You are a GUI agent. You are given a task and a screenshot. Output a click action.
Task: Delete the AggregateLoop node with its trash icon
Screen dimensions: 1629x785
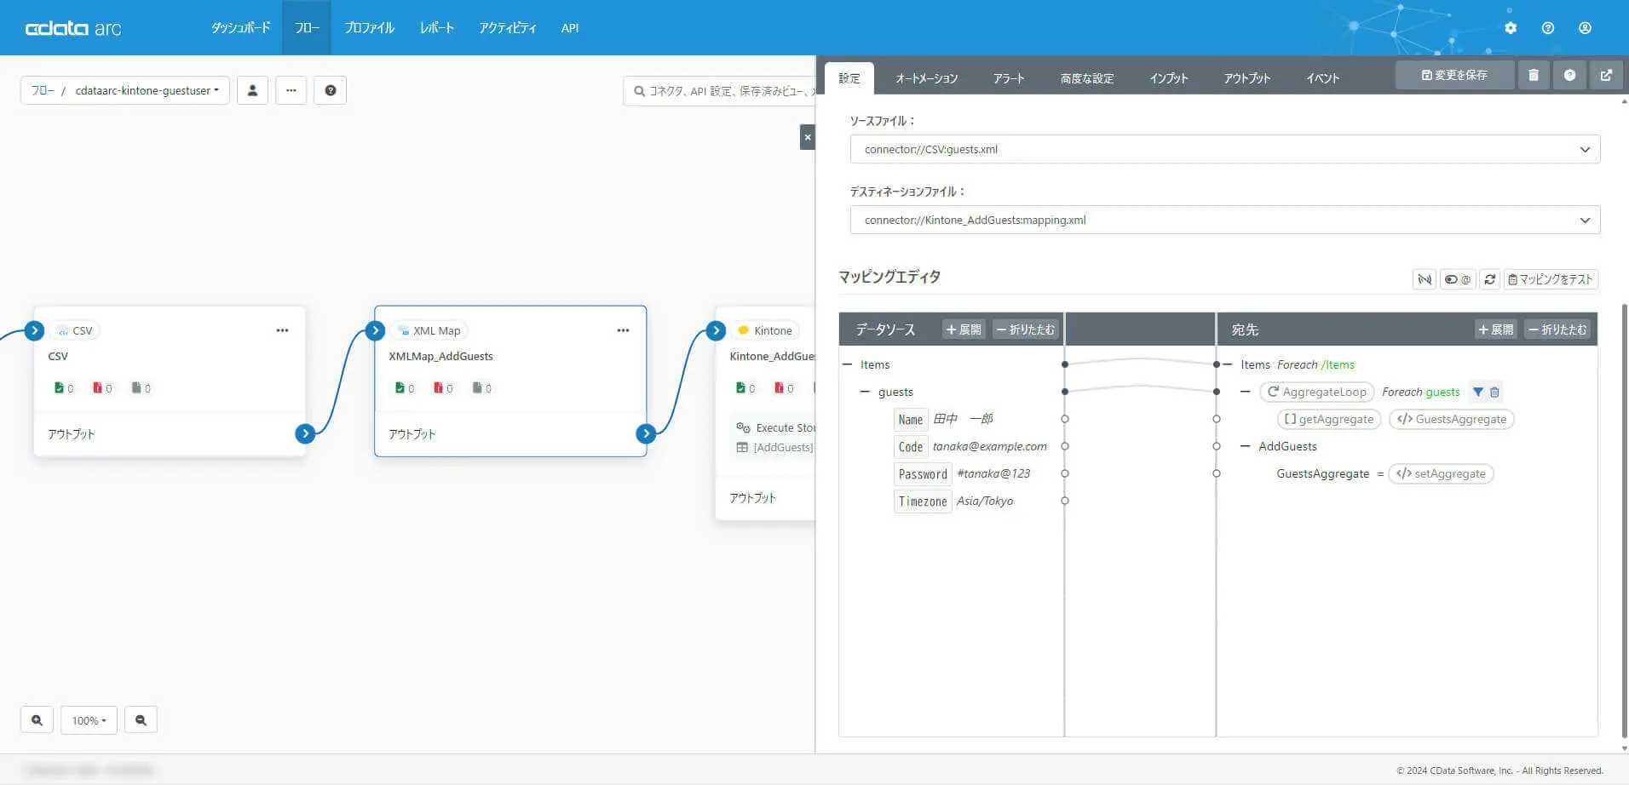tap(1494, 392)
